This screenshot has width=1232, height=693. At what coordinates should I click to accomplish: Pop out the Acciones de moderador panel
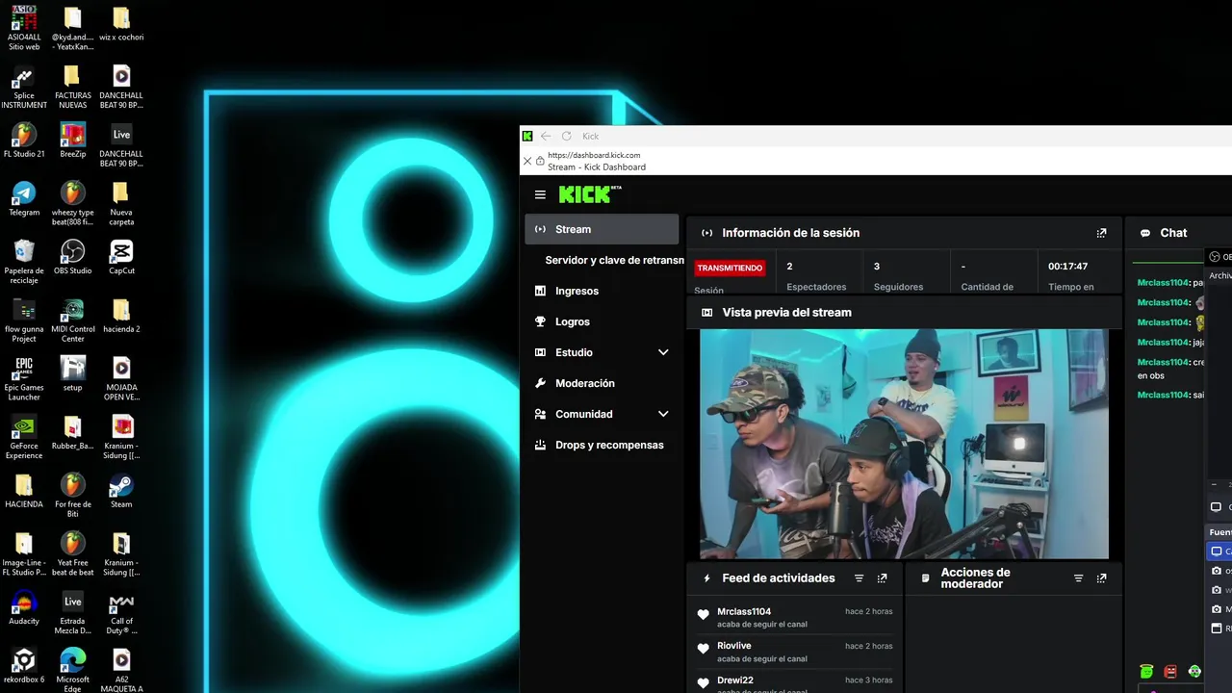coord(1101,578)
